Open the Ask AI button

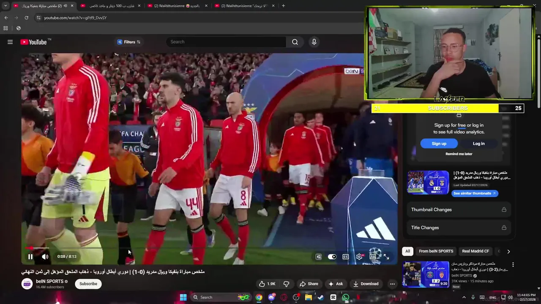click(336, 284)
